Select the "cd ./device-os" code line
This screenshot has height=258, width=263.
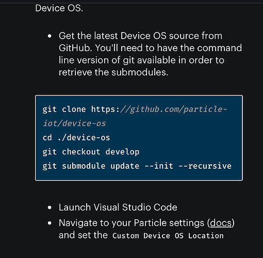click(x=76, y=138)
